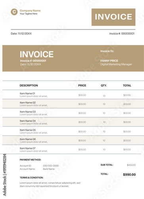Click the quantity value for Item Name 05

[104, 132]
